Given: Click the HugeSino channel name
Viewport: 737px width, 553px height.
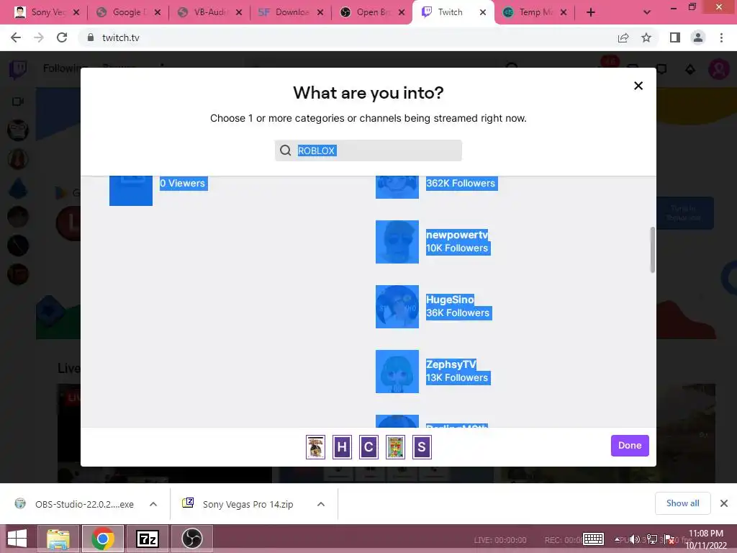Looking at the screenshot, I should 450,300.
